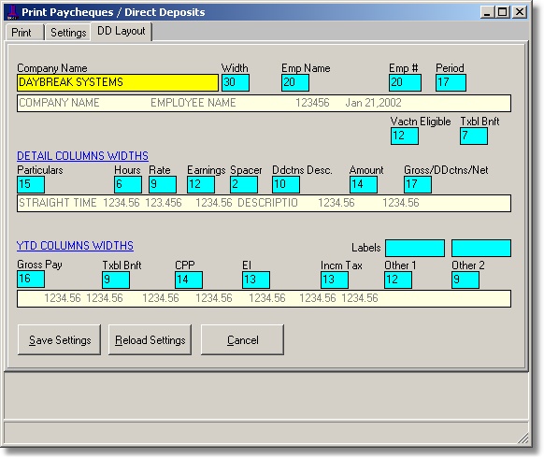Edit the Particulars column width field
This screenshot has width=544, height=459.
click(x=31, y=184)
